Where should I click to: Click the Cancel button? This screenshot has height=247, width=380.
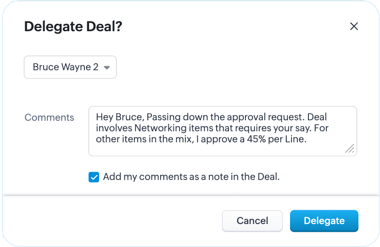click(252, 221)
